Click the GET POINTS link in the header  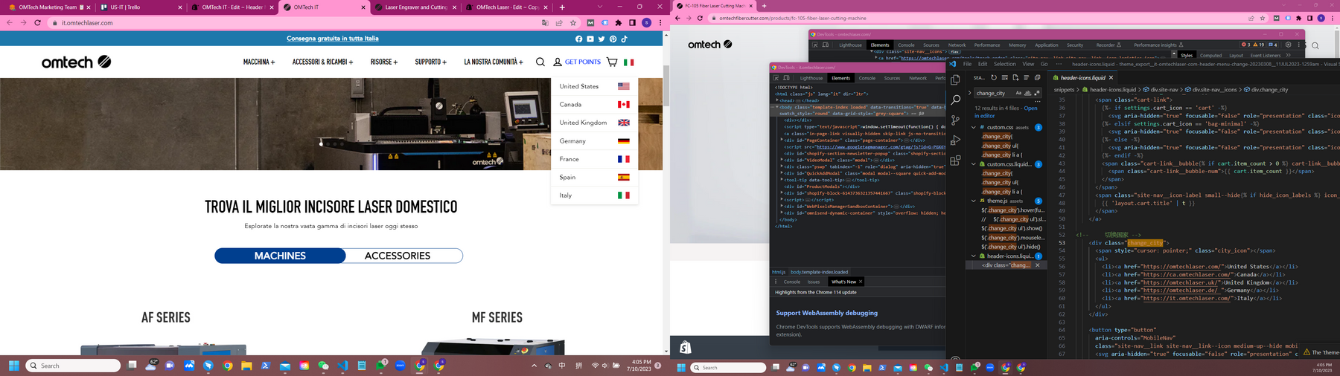point(583,62)
